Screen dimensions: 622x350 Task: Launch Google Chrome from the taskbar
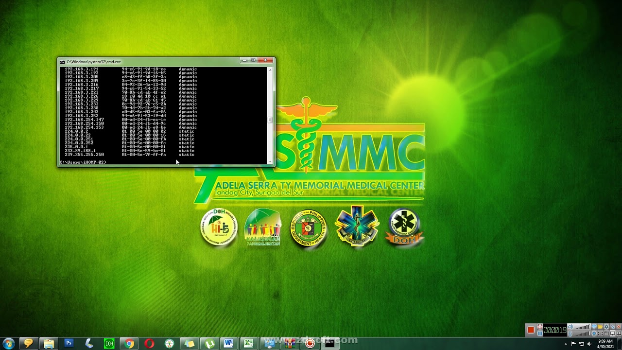[x=129, y=343]
